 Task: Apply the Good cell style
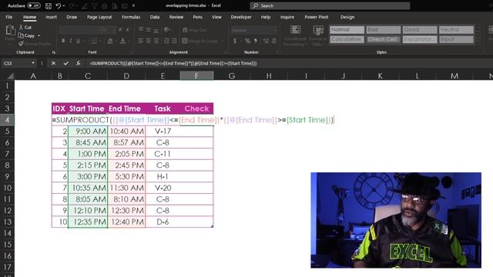(420, 29)
